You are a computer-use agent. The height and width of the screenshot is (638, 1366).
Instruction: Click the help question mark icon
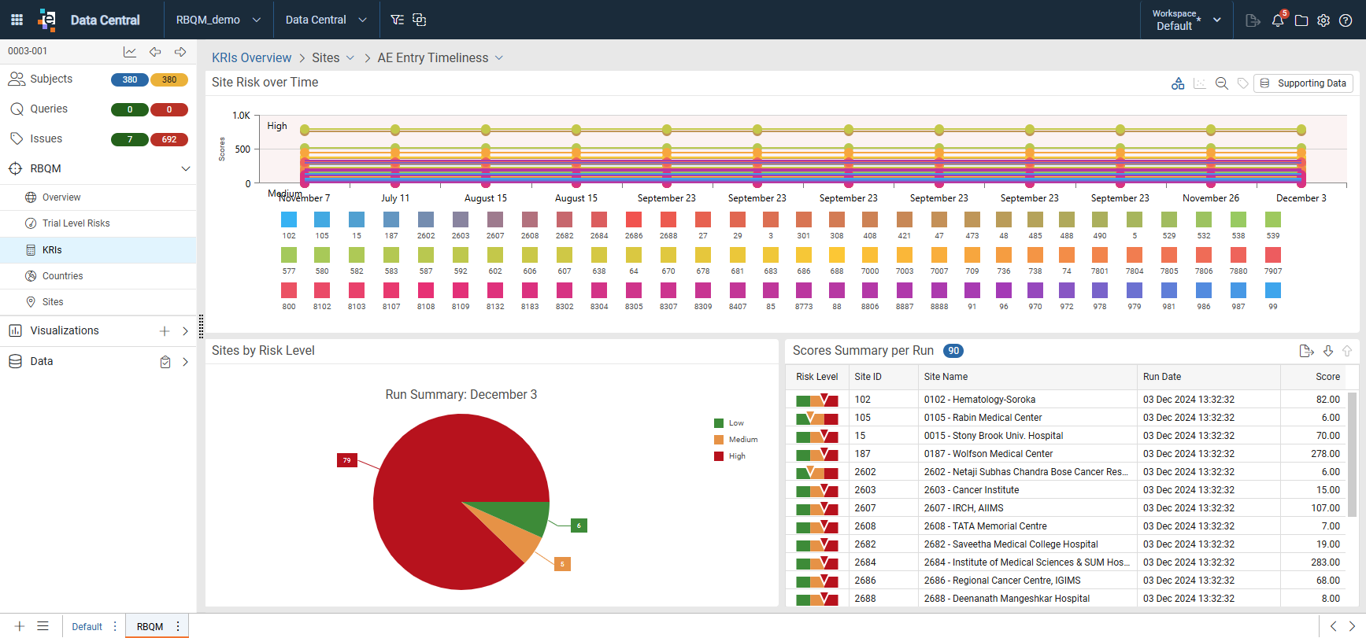[1346, 20]
